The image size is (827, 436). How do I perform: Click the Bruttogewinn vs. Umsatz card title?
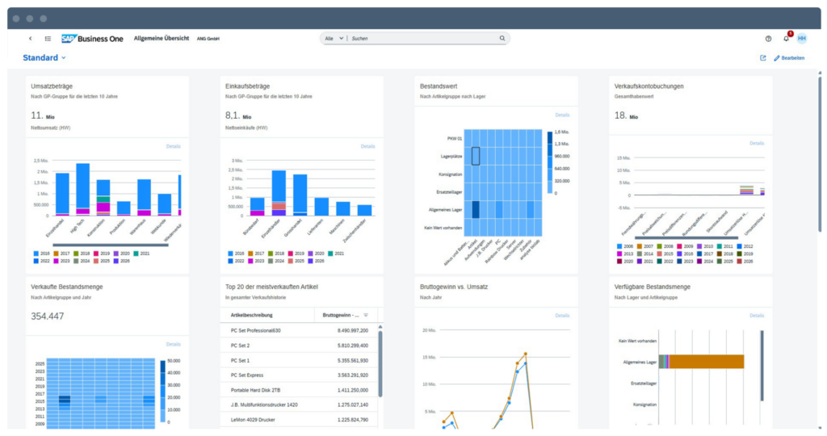454,287
